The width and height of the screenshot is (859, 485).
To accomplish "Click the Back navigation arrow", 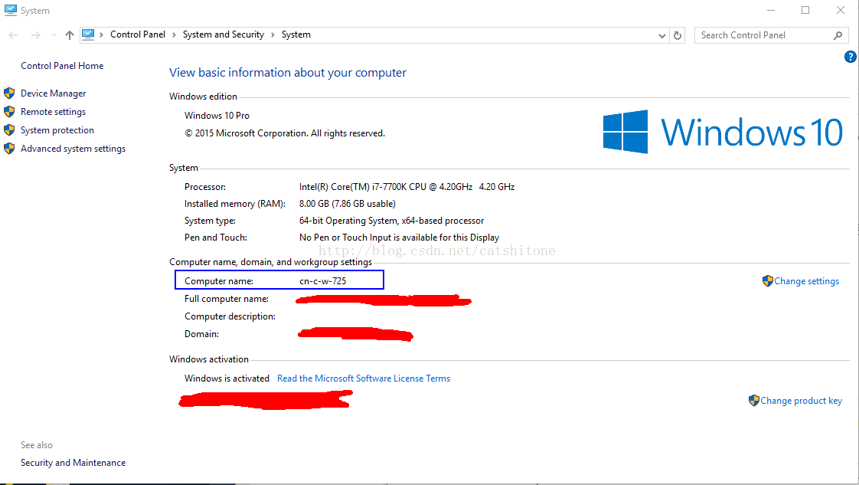I will point(13,35).
